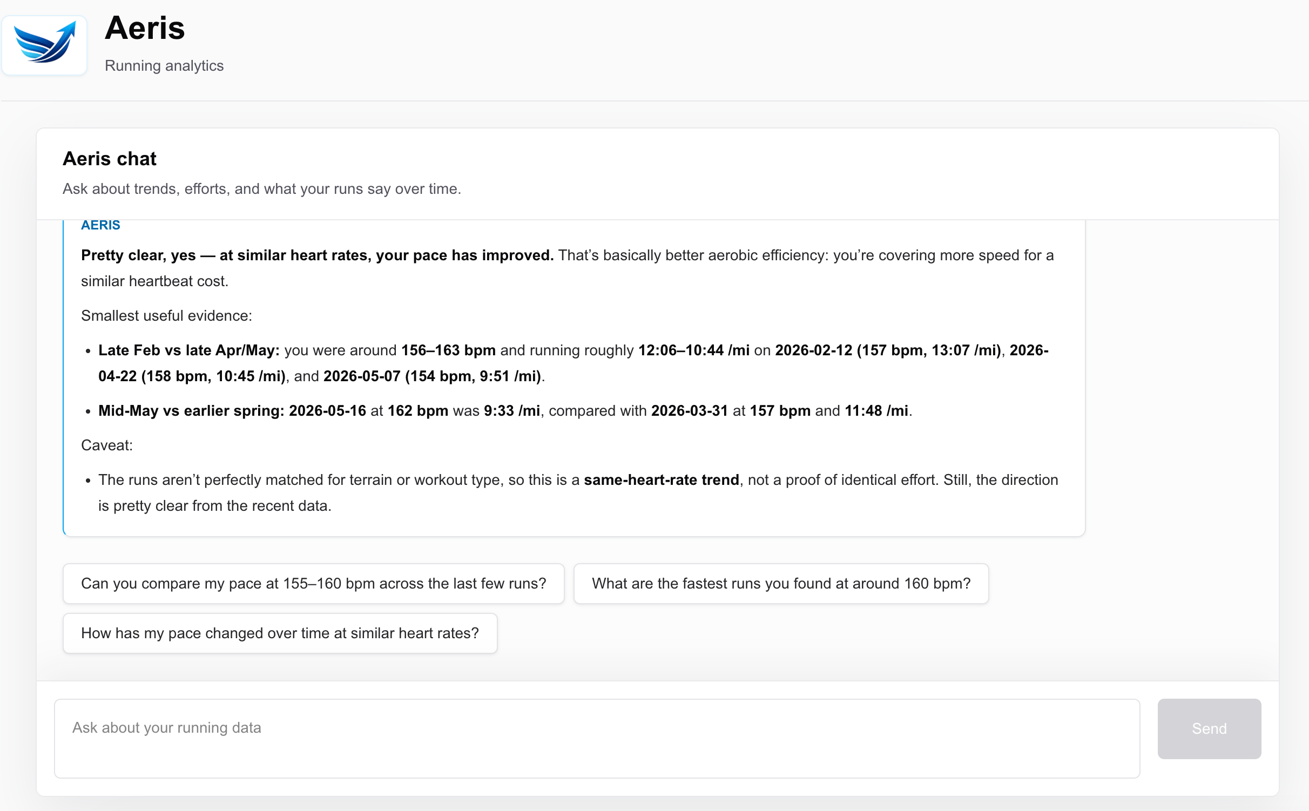Click the '2026-03-31' date
Screen dimensions: 1309x811
[690, 411]
